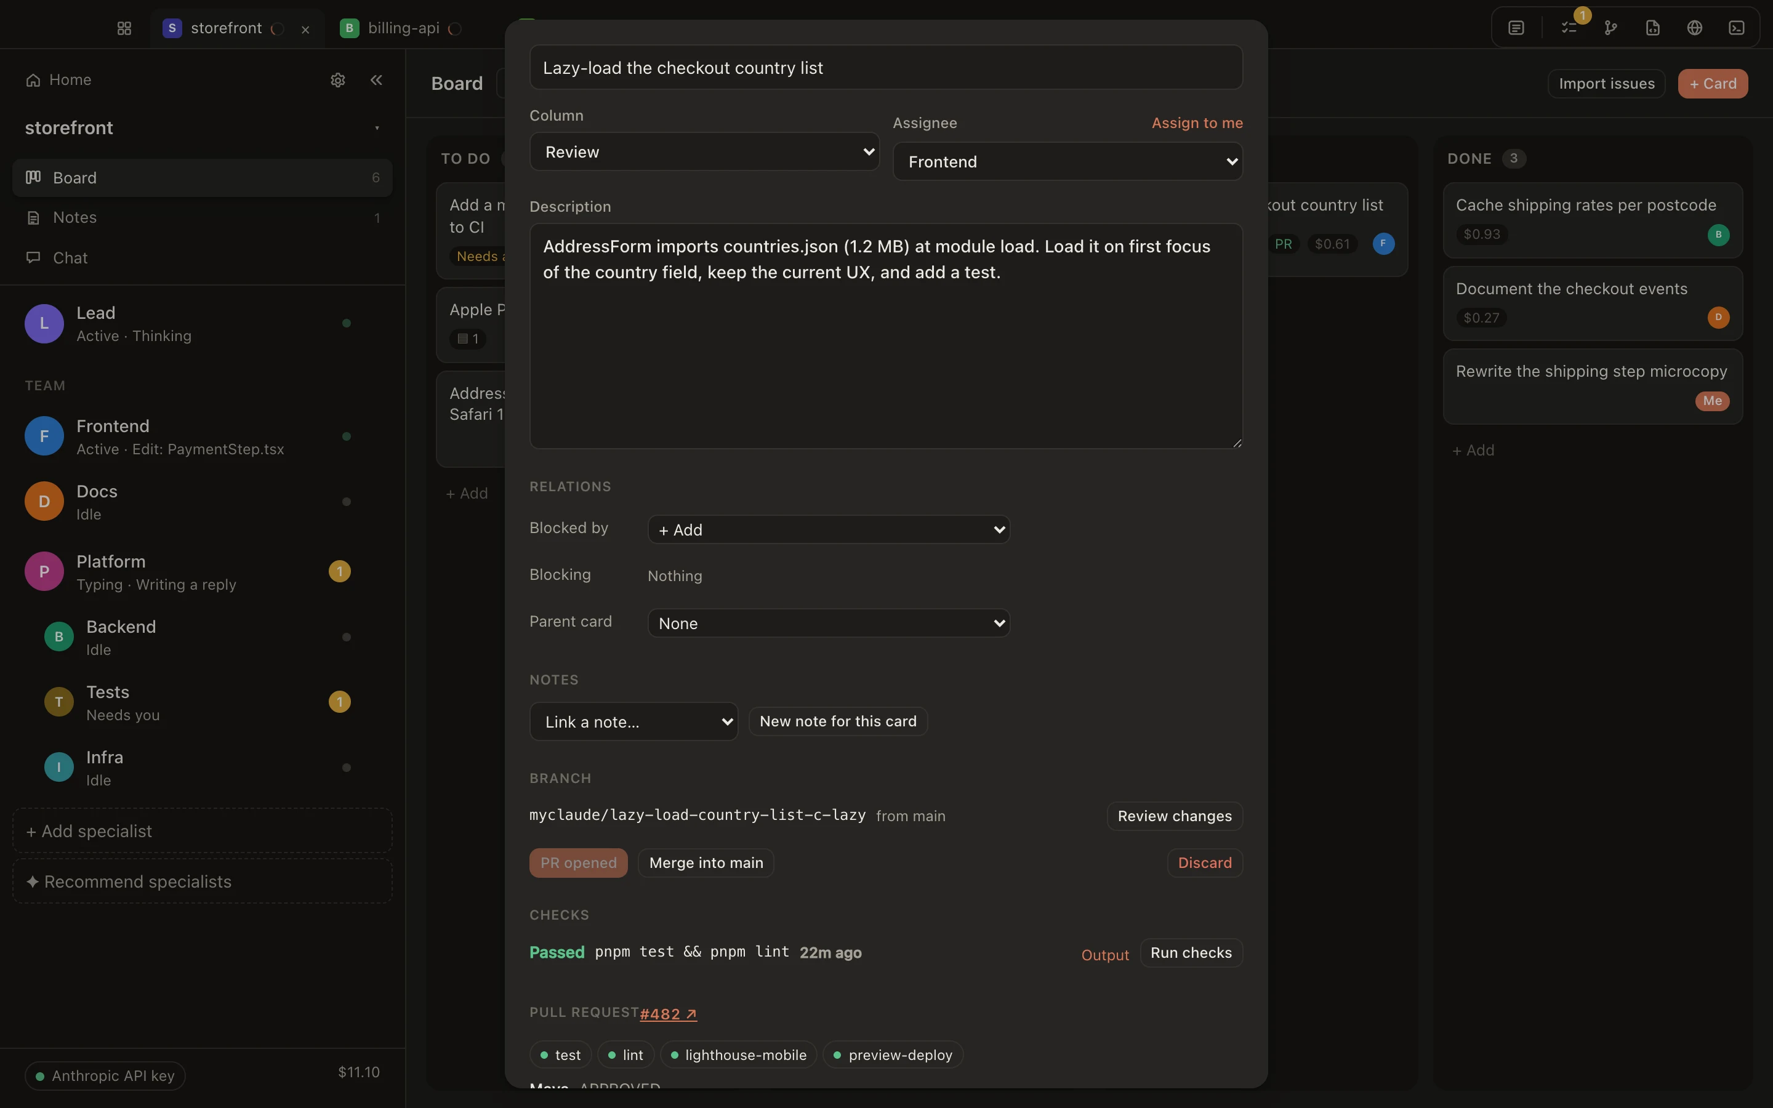Collapse the sidebar with double-chevron icon
Screen dimensions: 1773x1108
[377, 80]
